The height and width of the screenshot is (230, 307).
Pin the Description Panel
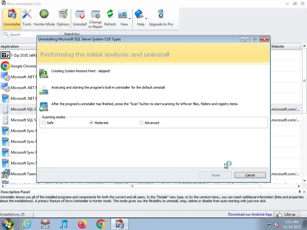300,192
